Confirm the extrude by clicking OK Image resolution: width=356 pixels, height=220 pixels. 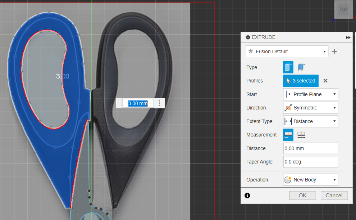click(302, 195)
